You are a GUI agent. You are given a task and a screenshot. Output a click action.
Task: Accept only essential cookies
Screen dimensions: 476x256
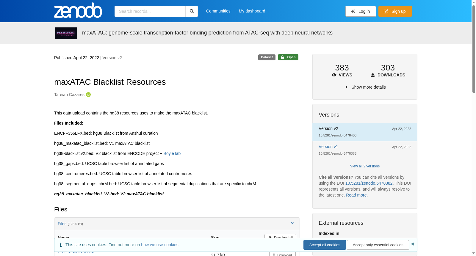[378, 245]
